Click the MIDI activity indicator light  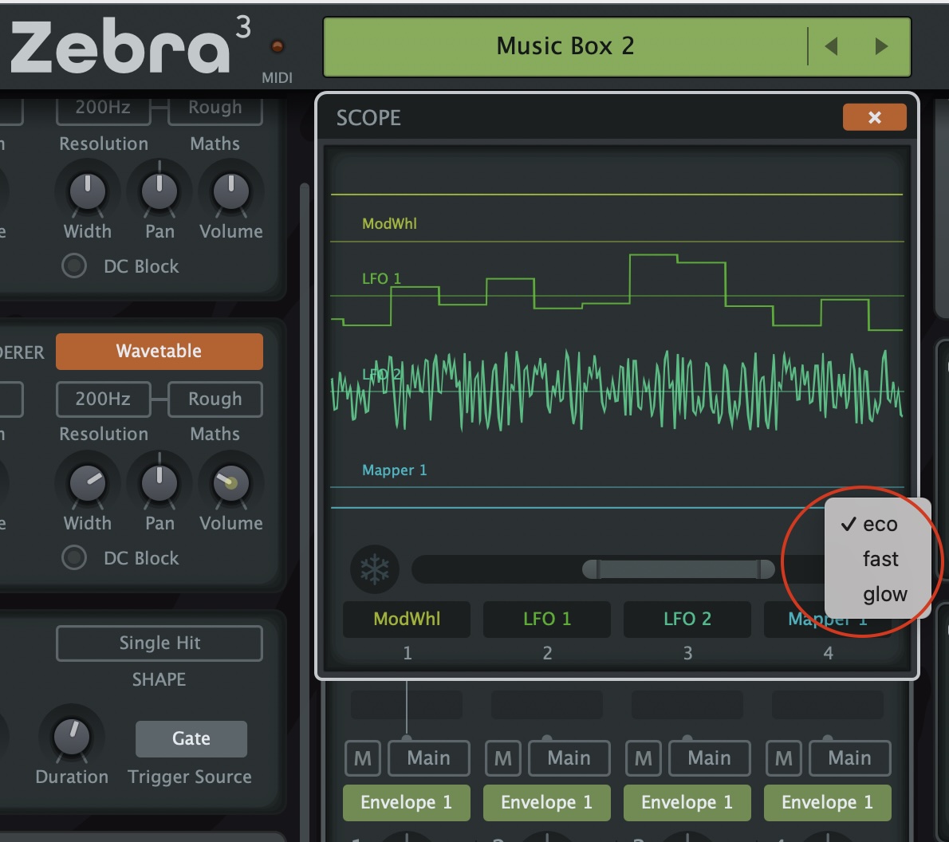[278, 46]
